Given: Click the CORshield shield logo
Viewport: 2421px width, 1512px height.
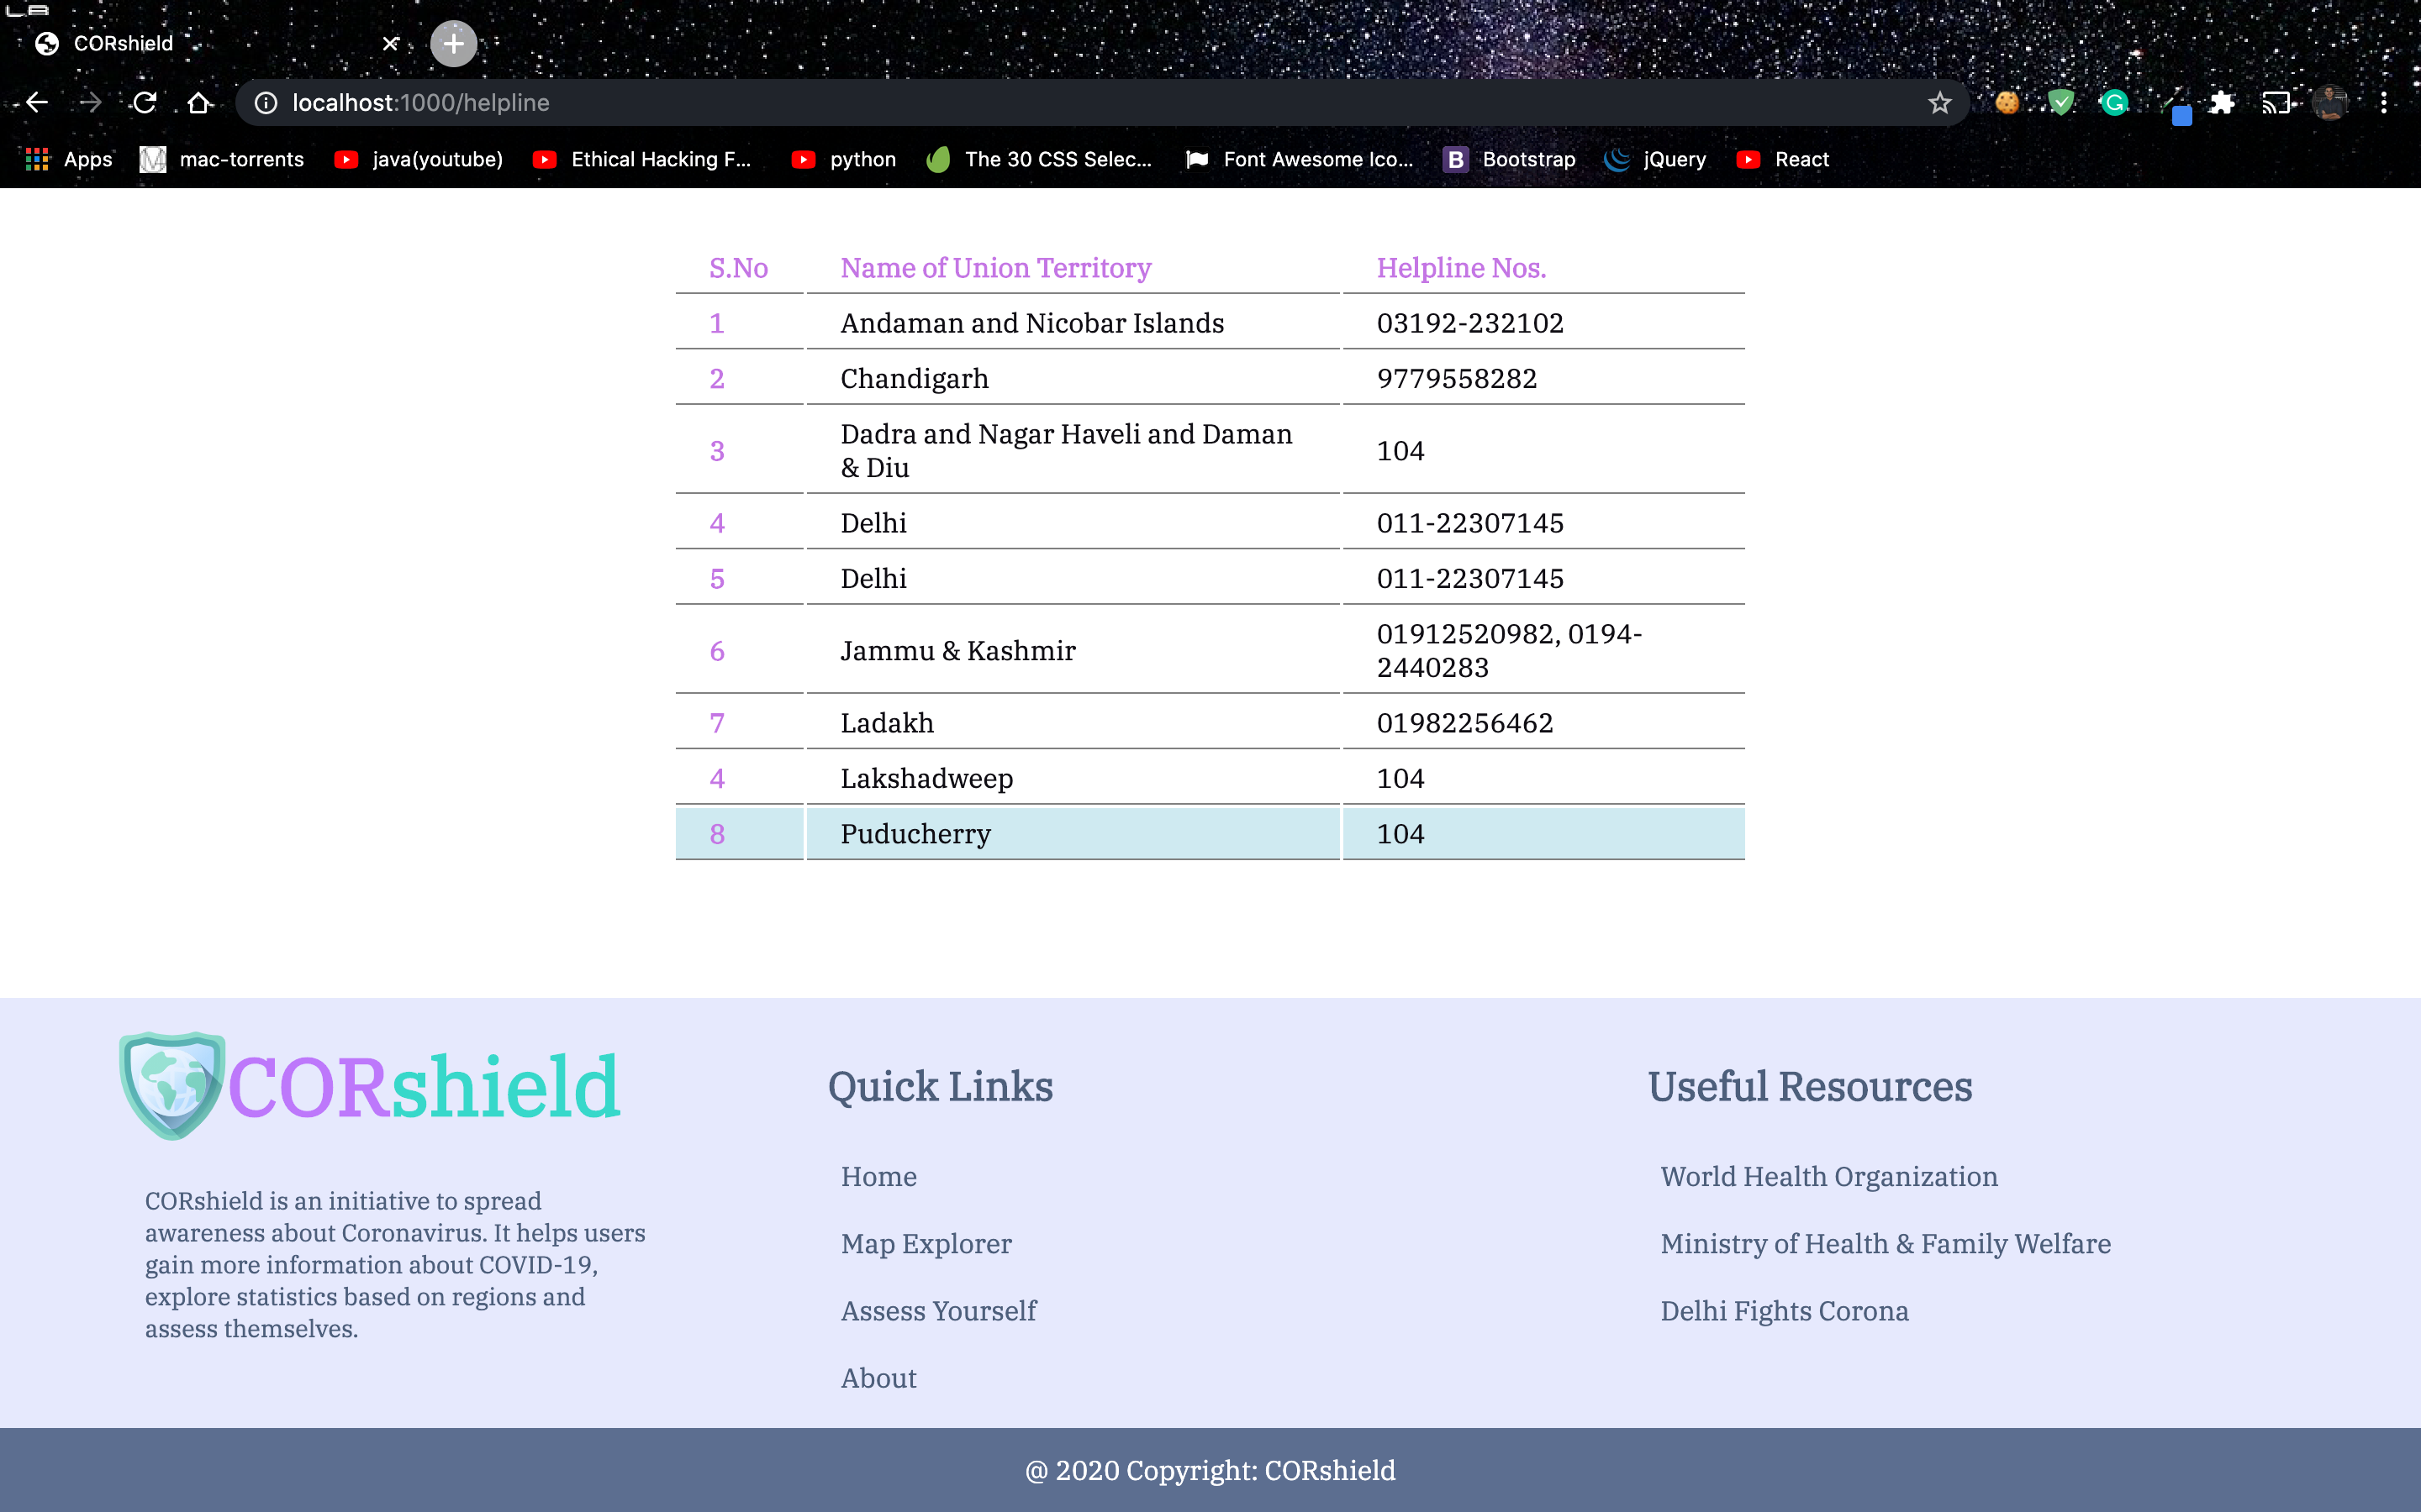Looking at the screenshot, I should [x=171, y=1085].
